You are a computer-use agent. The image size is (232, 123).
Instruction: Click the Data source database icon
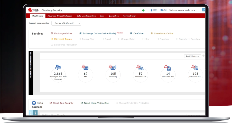(x=34, y=103)
